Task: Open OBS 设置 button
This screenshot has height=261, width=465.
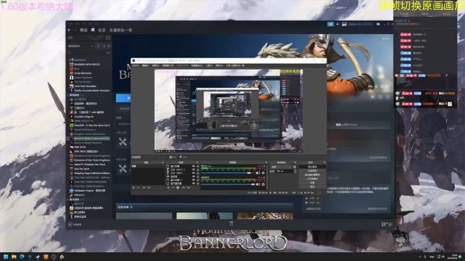Action: pyautogui.click(x=312, y=183)
